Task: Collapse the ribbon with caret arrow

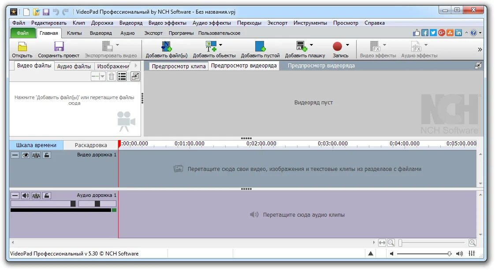Action: coord(466,33)
